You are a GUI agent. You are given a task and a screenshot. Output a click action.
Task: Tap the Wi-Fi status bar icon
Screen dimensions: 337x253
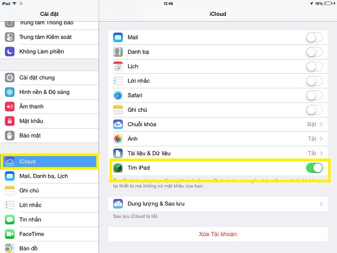14,4
